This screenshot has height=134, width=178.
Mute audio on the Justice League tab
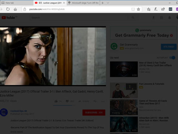tap(40, 3)
